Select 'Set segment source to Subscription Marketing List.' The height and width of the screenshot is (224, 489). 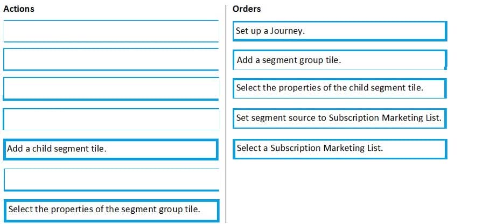pyautogui.click(x=340, y=118)
